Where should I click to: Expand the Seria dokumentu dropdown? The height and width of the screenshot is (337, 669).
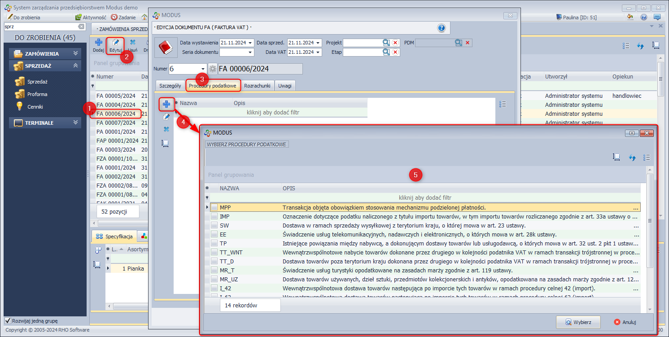tap(250, 53)
